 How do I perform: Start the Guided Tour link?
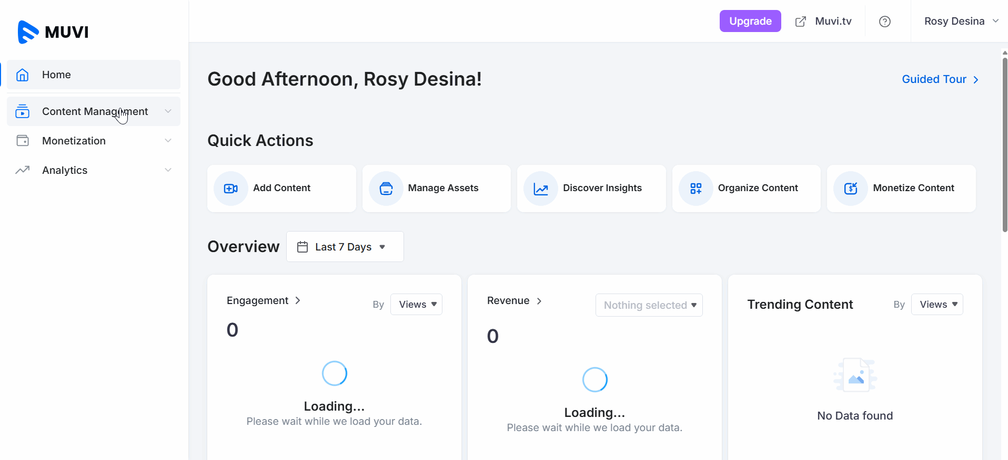point(940,79)
